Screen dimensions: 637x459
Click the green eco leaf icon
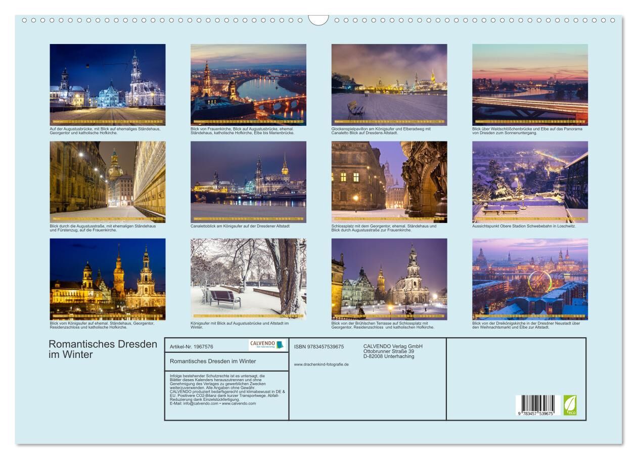(x=570, y=405)
